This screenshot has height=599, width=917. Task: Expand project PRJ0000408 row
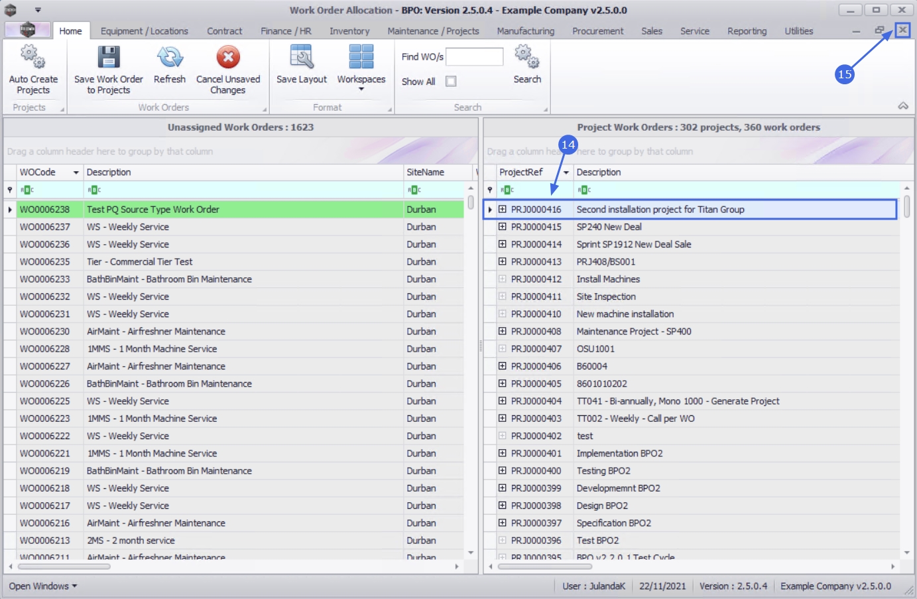coord(503,331)
